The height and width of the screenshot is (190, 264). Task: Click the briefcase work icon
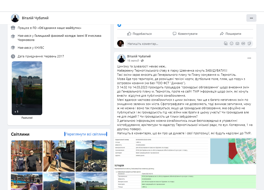pos(13,28)
